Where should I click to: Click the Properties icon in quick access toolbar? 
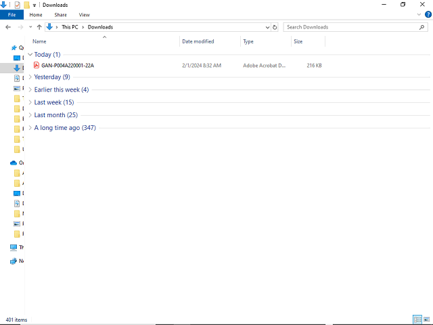pyautogui.click(x=18, y=5)
